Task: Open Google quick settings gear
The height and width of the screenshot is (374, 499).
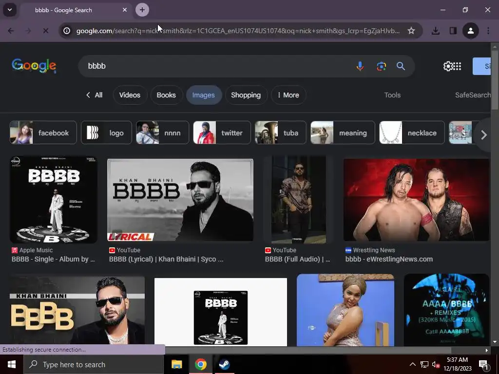Action: tap(448, 66)
